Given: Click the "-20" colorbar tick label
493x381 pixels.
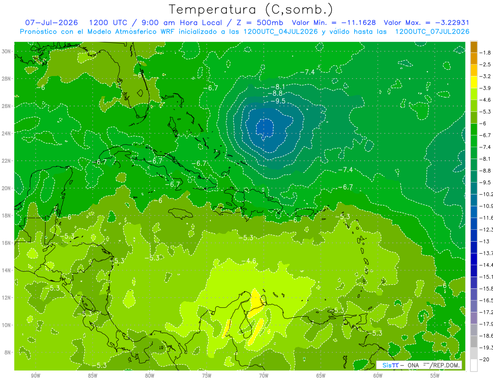Looking at the screenshot, I should tap(485, 359).
